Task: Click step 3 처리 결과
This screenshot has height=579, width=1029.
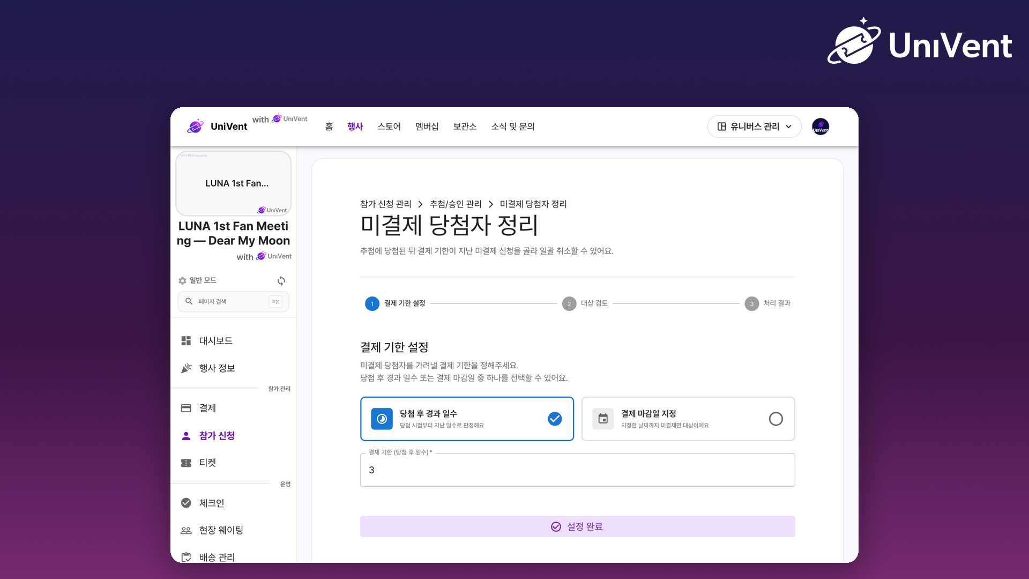Action: coord(767,303)
